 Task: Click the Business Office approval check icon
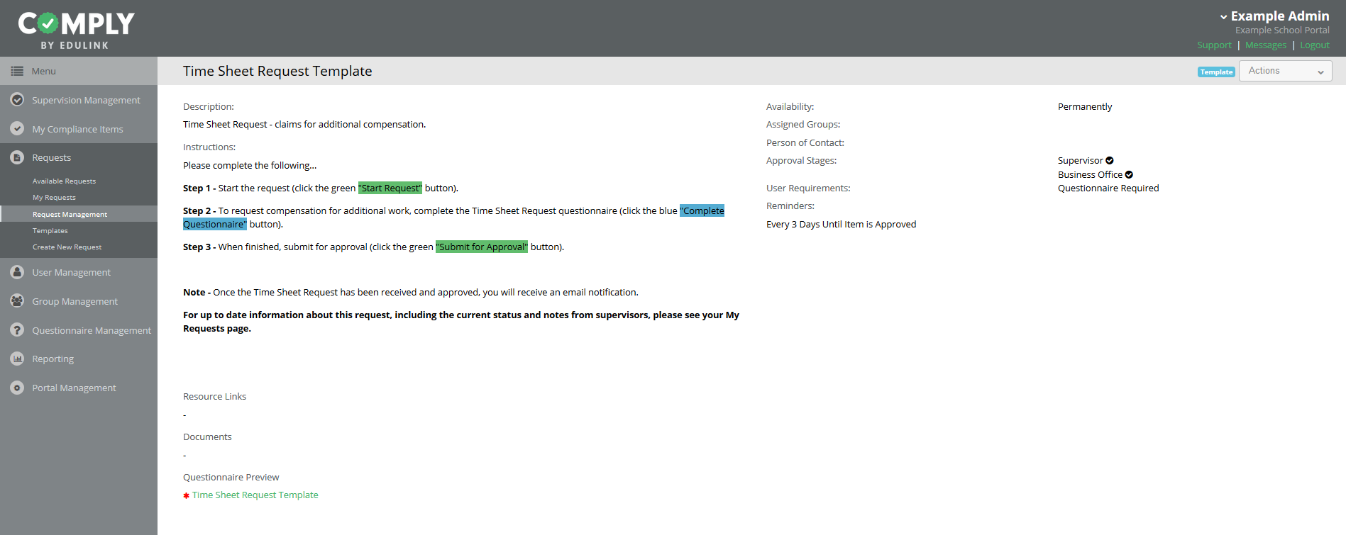[x=1129, y=175]
